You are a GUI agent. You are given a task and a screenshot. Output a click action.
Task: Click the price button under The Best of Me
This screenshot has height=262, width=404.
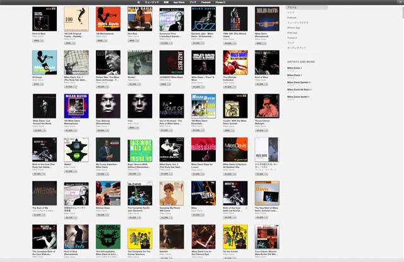[x=39, y=215]
